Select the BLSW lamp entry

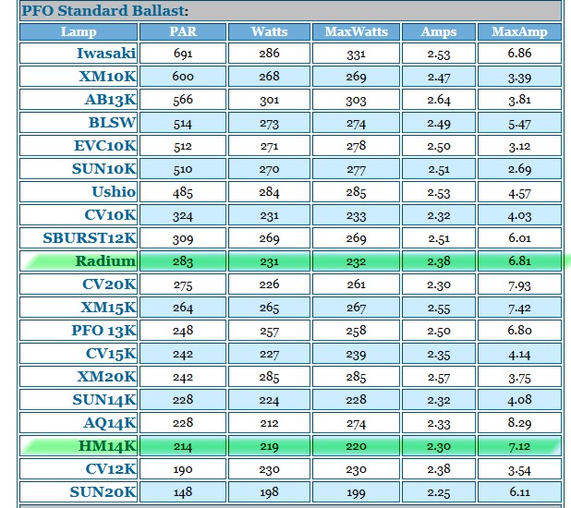(x=112, y=123)
